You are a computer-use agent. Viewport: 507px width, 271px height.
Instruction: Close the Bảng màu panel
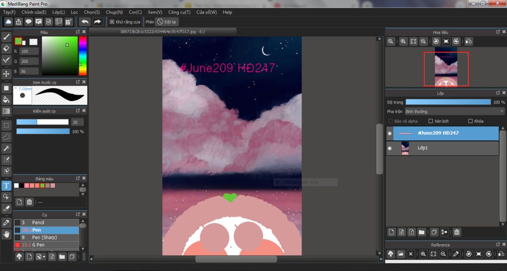(84, 178)
